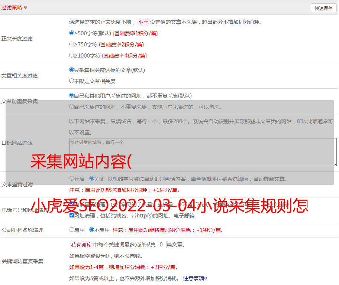
Task: Click the 快速保存 button
Action: [x=323, y=8]
